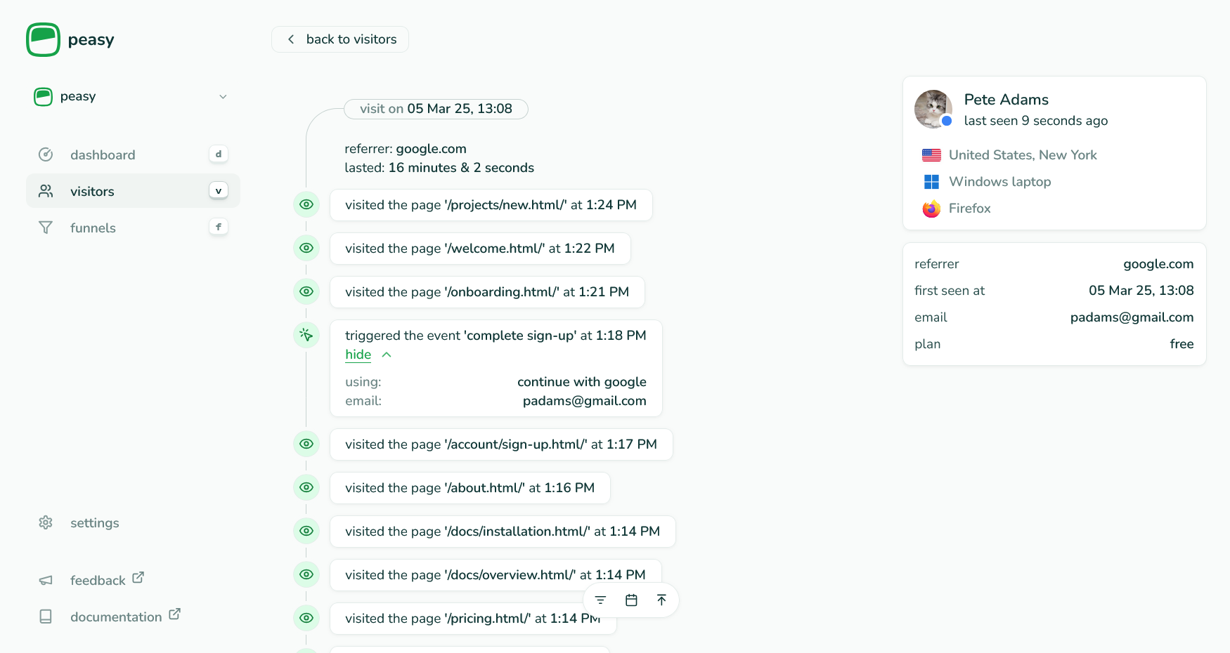The height and width of the screenshot is (653, 1230).
Task: Toggle the eye icon beside '/projects/new.html/' visit
Action: (306, 204)
